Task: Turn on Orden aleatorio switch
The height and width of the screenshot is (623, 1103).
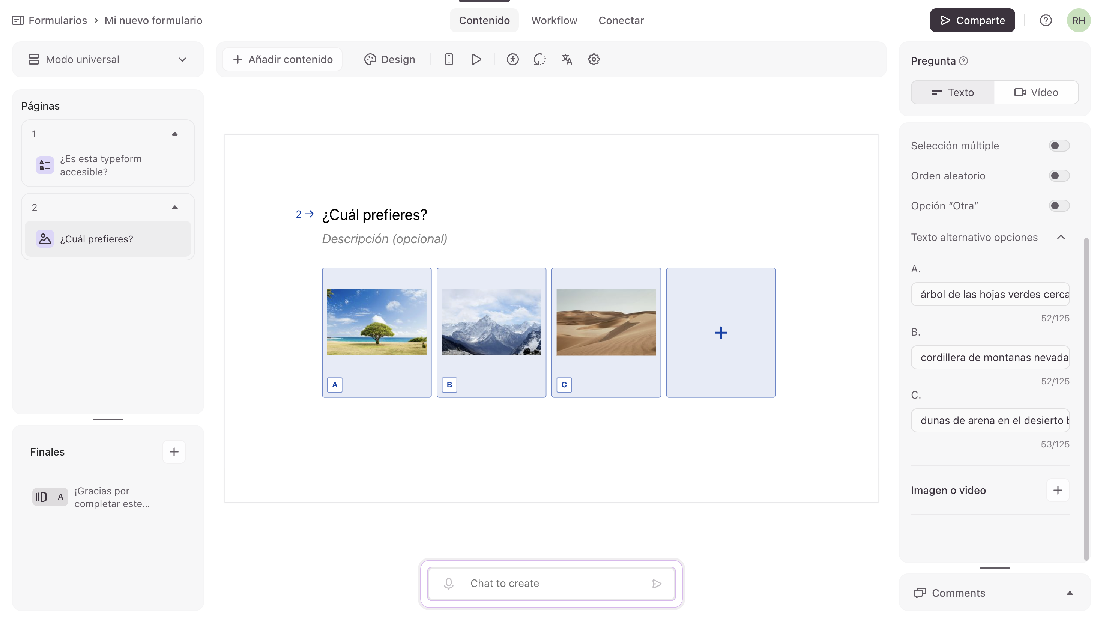Action: 1059,176
